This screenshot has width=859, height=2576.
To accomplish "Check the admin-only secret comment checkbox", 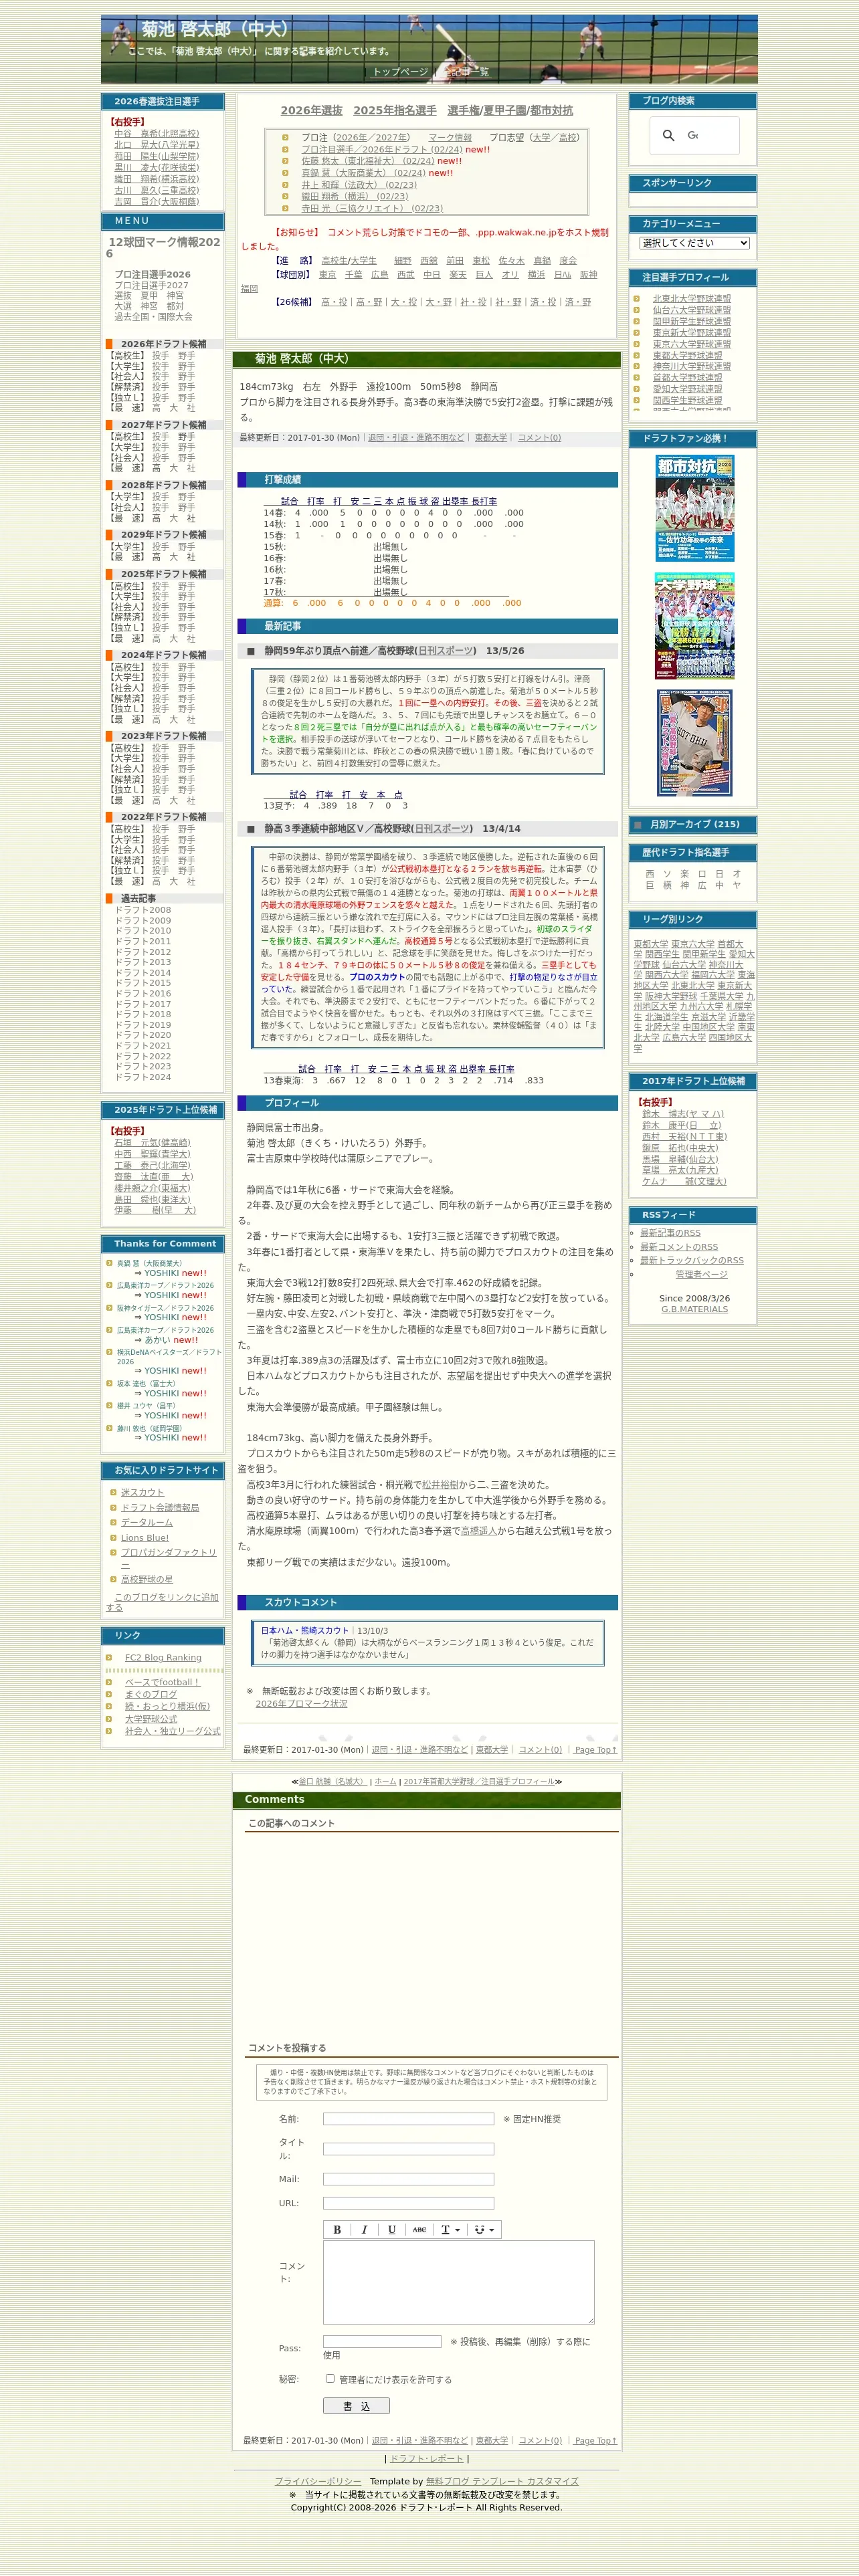I will (x=330, y=2378).
